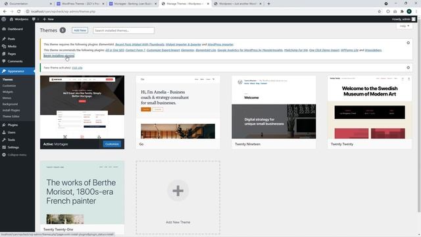The width and height of the screenshot is (421, 237).
Task: Open the Chrome three-dot menu
Action: 416,12
